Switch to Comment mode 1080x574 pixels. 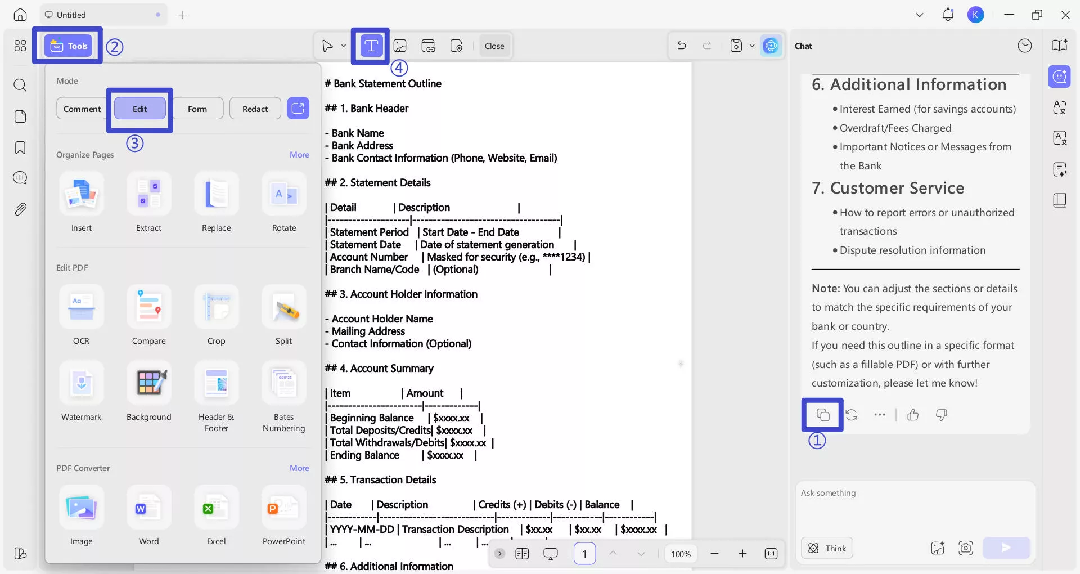(82, 109)
